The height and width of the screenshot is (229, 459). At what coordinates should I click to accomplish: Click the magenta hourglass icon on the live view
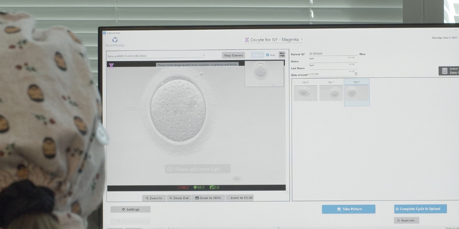(x=111, y=65)
